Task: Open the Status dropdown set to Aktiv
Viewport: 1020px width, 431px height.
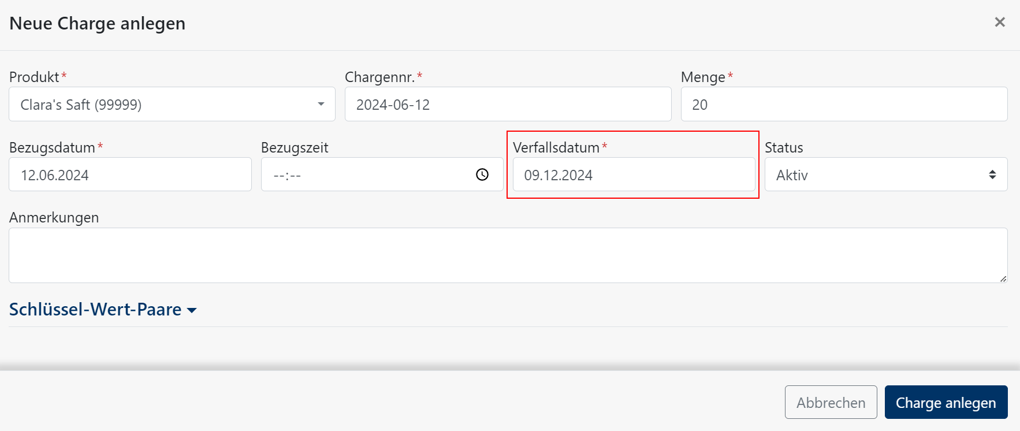Action: click(886, 174)
